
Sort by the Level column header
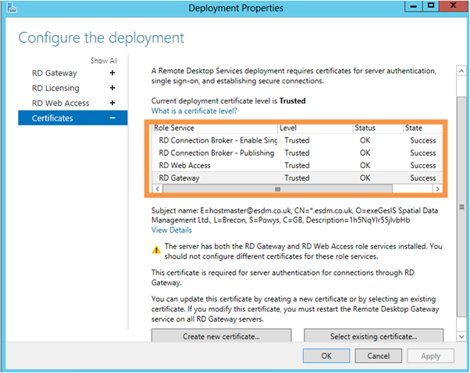(315, 128)
